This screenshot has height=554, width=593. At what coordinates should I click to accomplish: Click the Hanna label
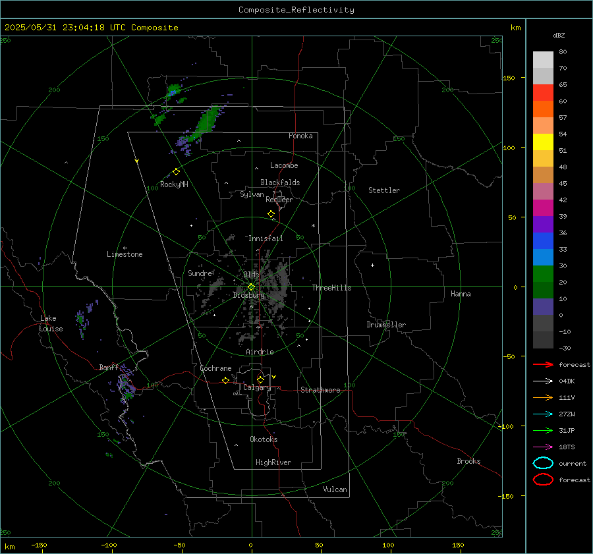(461, 294)
